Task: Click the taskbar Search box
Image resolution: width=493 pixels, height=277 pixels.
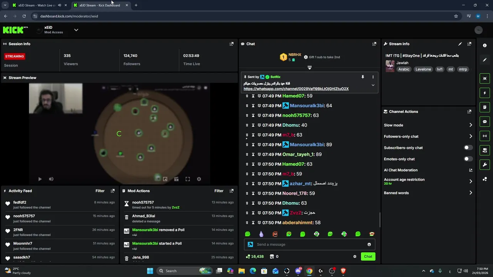Action: [x=185, y=271]
